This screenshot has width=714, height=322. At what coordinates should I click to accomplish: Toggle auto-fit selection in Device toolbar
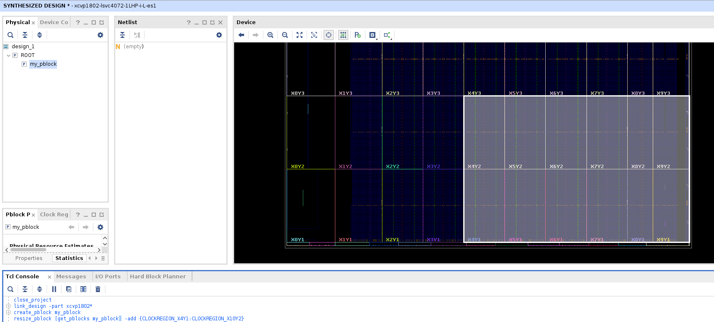click(x=329, y=35)
